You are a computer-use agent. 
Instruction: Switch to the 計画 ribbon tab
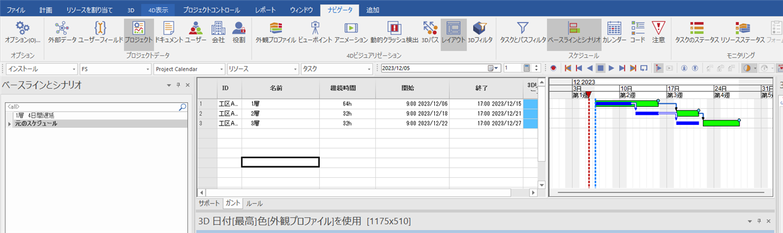pyautogui.click(x=46, y=10)
